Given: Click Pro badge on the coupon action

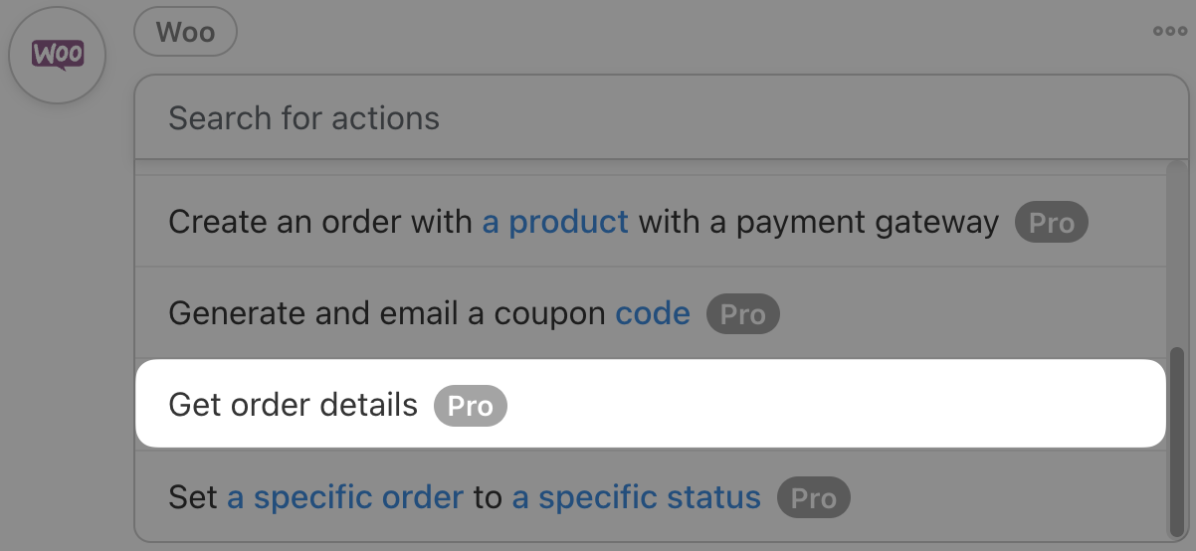Looking at the screenshot, I should point(743,315).
